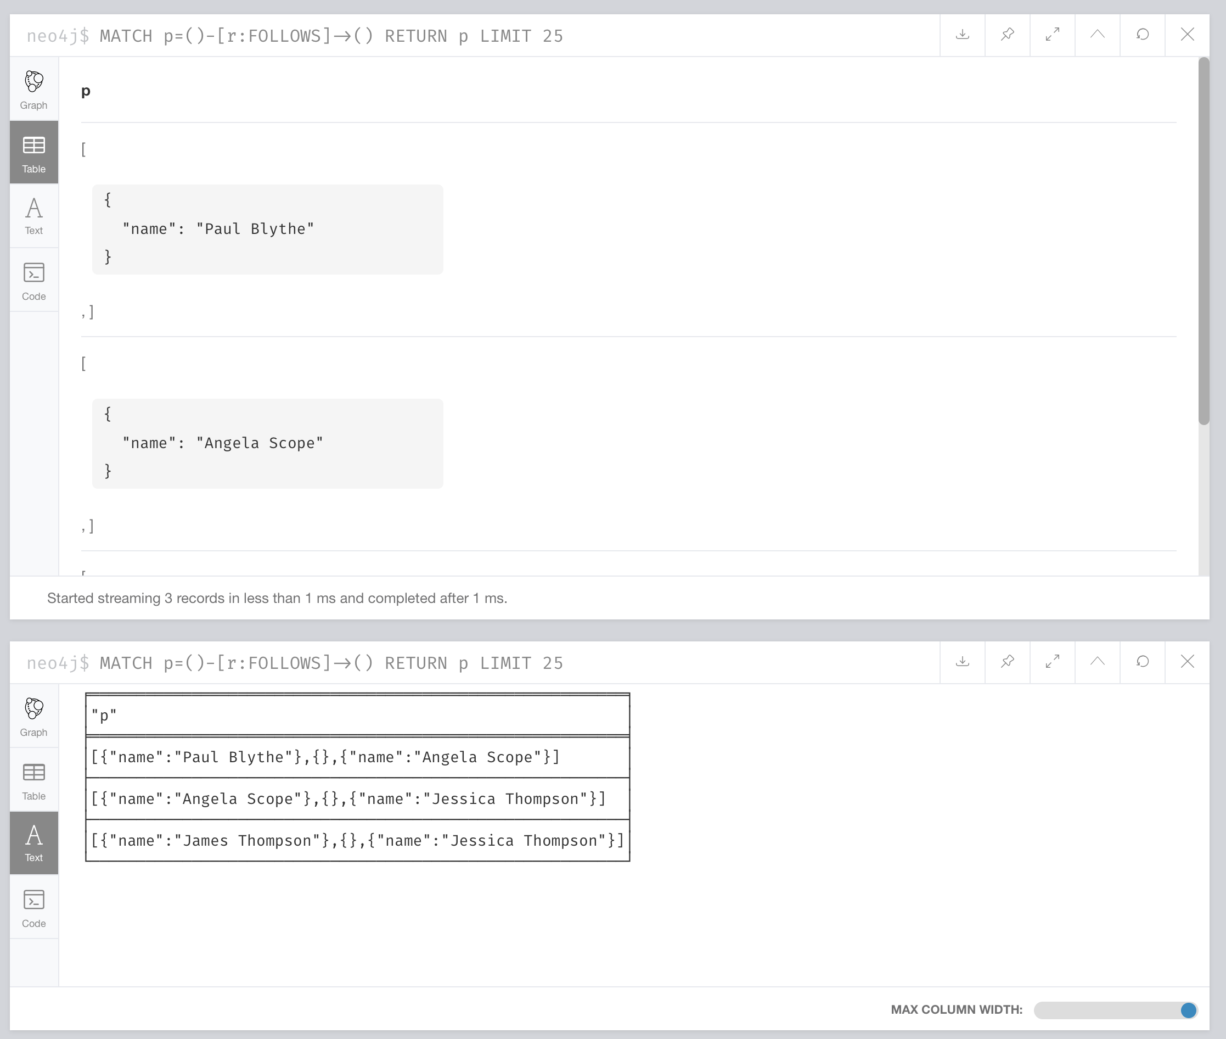Collapse the bottom result frame

pyautogui.click(x=1096, y=661)
